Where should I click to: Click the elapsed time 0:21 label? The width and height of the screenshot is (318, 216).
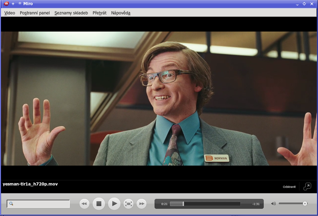pyautogui.click(x=164, y=204)
